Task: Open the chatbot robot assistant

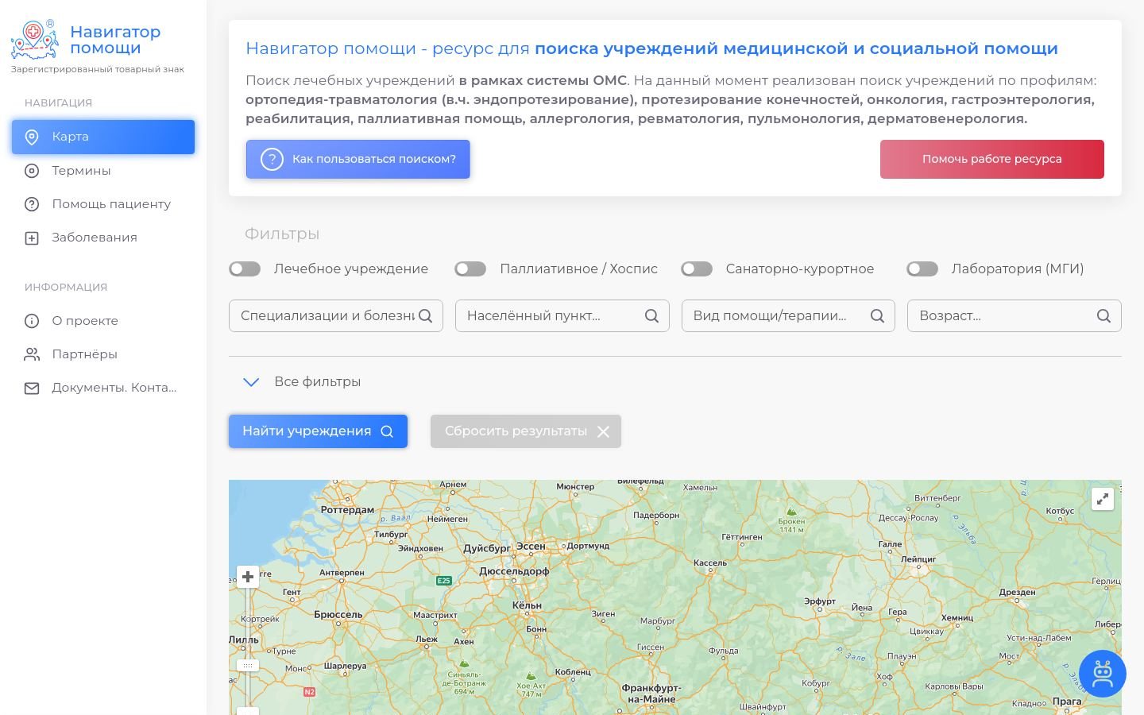Action: pyautogui.click(x=1103, y=674)
